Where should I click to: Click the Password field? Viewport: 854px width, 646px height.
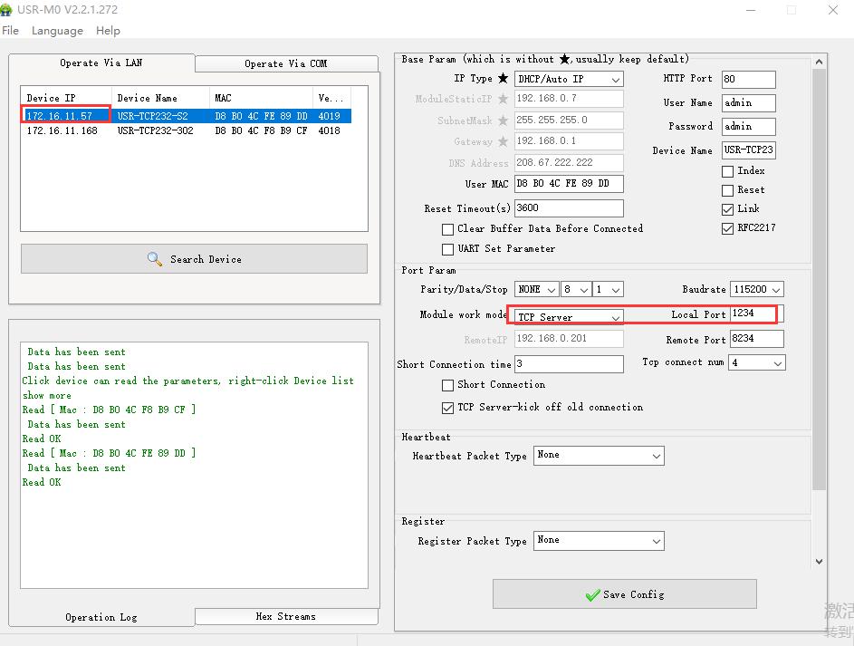pyautogui.click(x=748, y=126)
